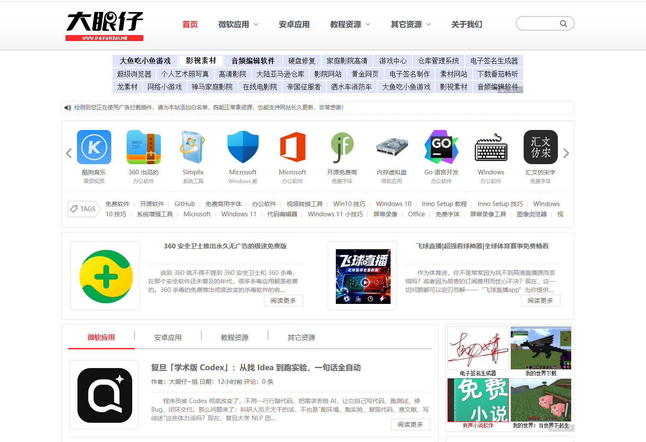Viewport: 646px width, 442px height.
Task: Open the 内存虚拟盘 drive icon
Action: pos(392,147)
